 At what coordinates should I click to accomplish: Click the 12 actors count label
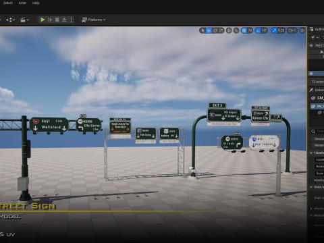(x=318, y=82)
